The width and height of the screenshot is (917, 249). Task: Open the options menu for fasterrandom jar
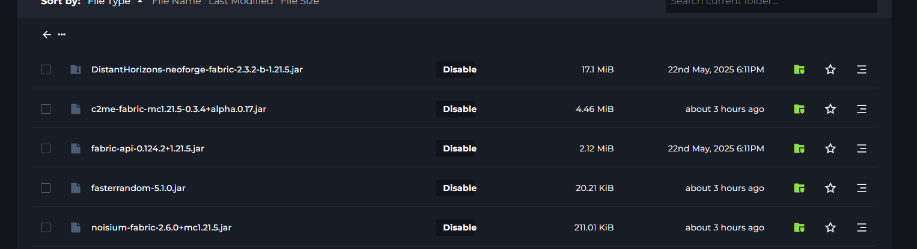861,188
